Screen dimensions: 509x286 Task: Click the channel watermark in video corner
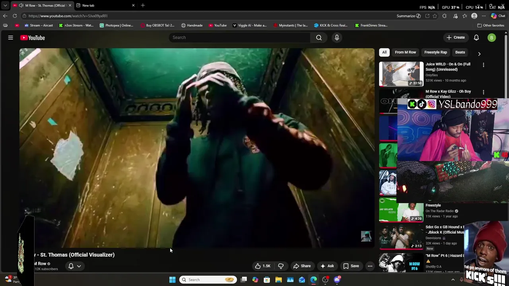tap(366, 236)
